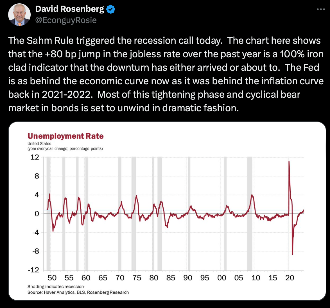Click the "12" y-axis label

[x=35, y=157]
